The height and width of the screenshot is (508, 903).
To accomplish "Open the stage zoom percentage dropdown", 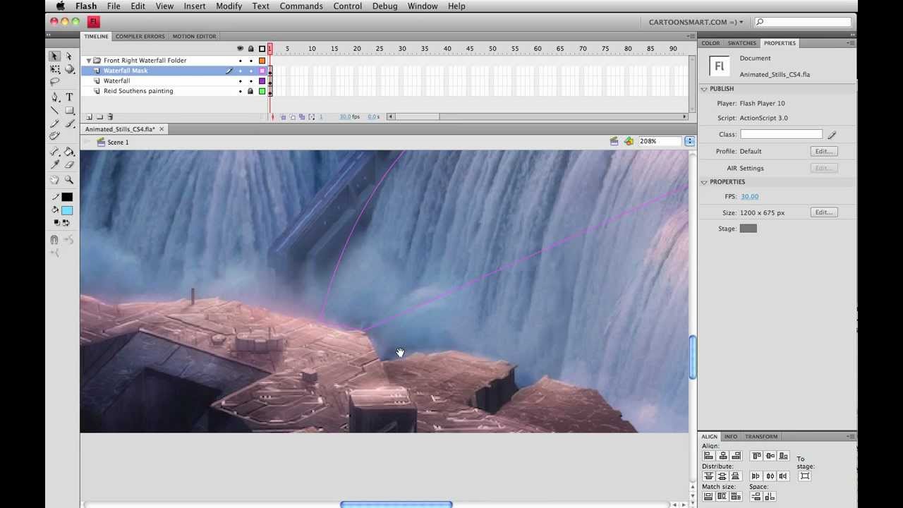I will [689, 141].
